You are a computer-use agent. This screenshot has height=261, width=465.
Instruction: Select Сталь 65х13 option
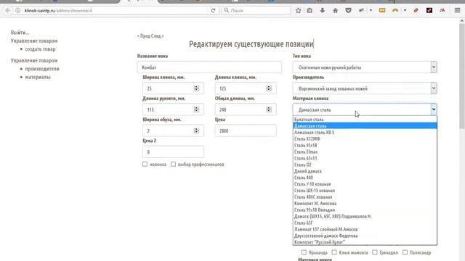pyautogui.click(x=365, y=158)
